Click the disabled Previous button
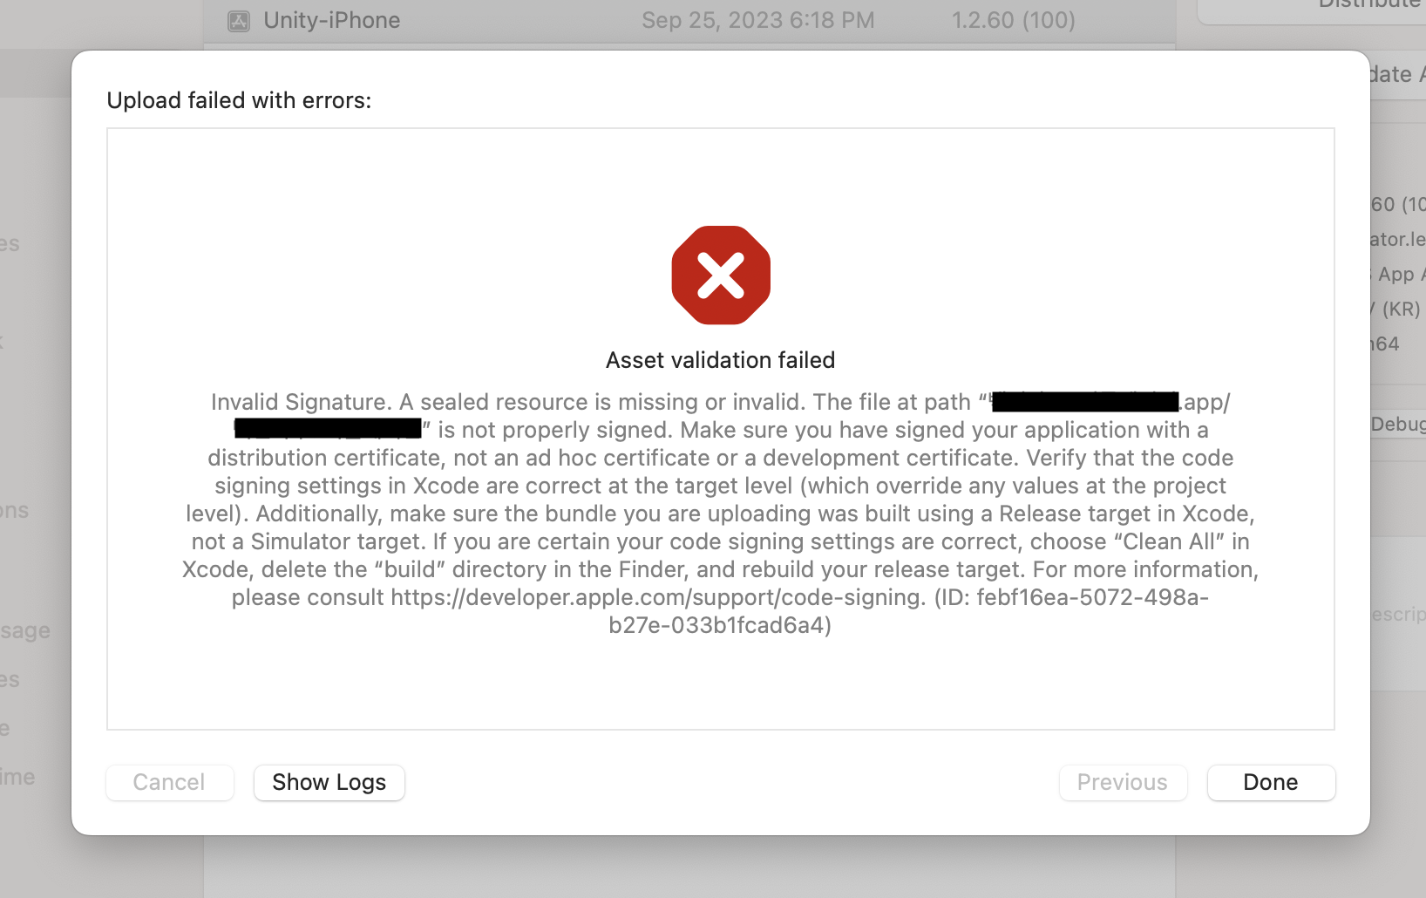Viewport: 1426px width, 898px height. pos(1122,782)
